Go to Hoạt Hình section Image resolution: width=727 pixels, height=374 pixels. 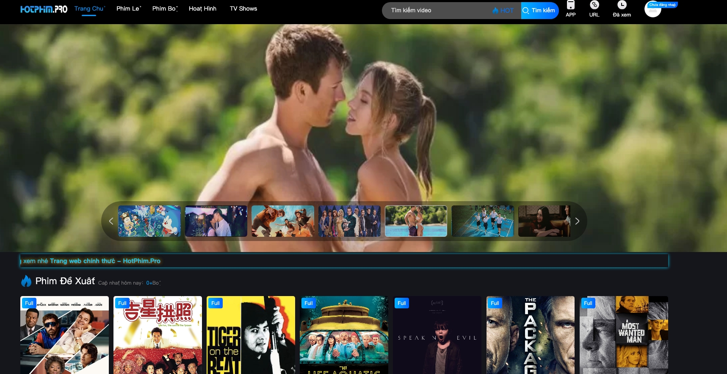202,9
